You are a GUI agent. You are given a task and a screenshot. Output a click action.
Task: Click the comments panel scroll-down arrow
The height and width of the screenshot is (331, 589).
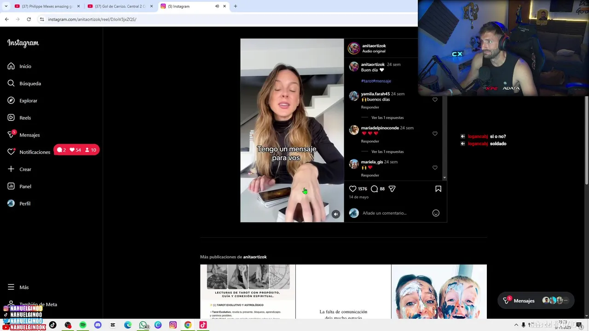[445, 177]
